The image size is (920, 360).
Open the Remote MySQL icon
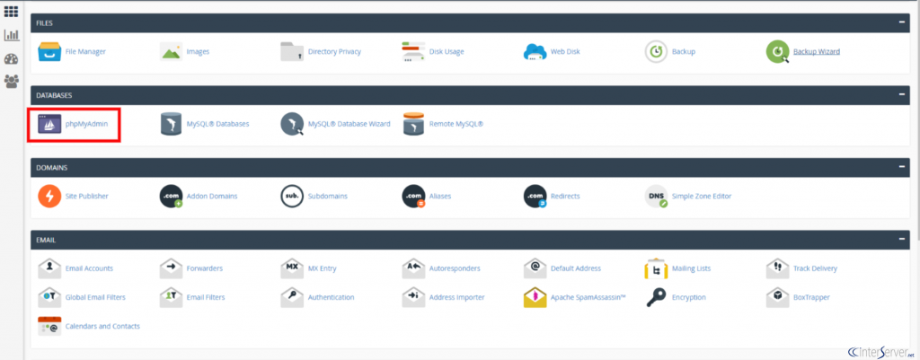(413, 124)
